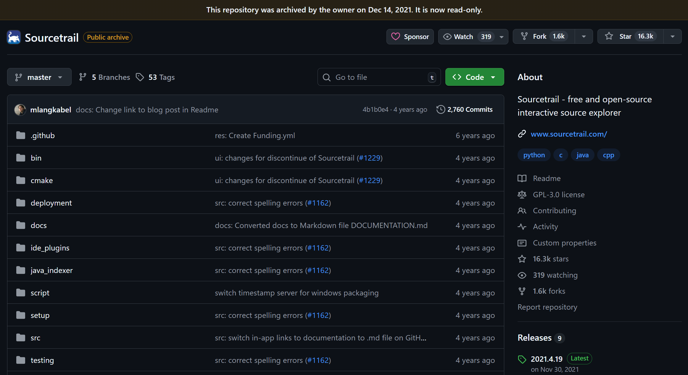Click the Sourcetrail repository avatar icon
Viewport: 688px width, 375px height.
point(14,37)
